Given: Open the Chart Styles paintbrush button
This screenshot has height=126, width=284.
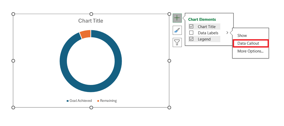Looking at the screenshot, I should [x=177, y=30].
